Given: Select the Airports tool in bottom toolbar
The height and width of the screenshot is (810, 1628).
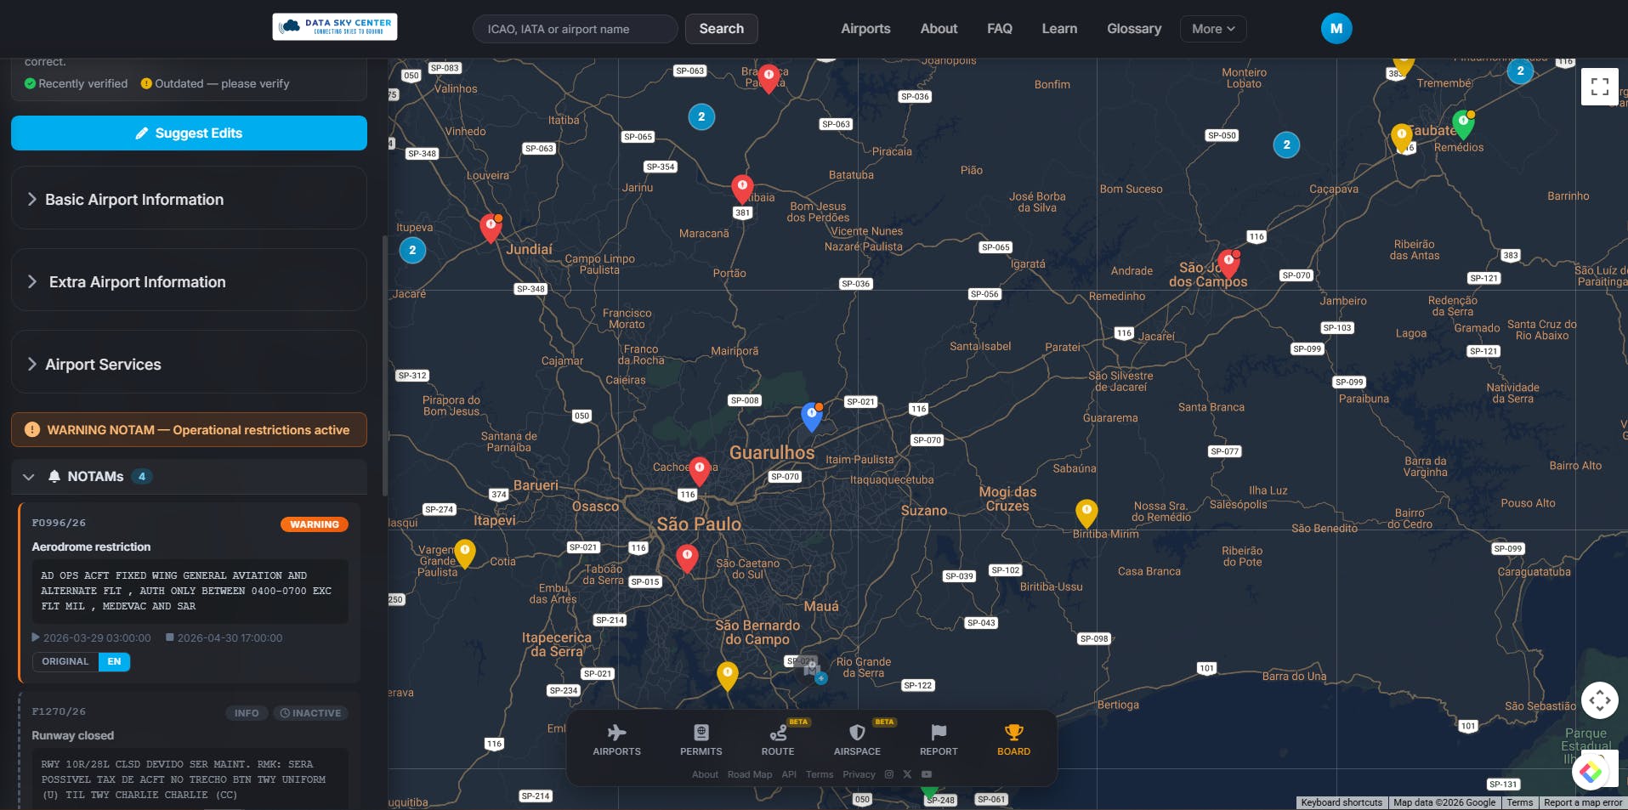Looking at the screenshot, I should point(617,739).
